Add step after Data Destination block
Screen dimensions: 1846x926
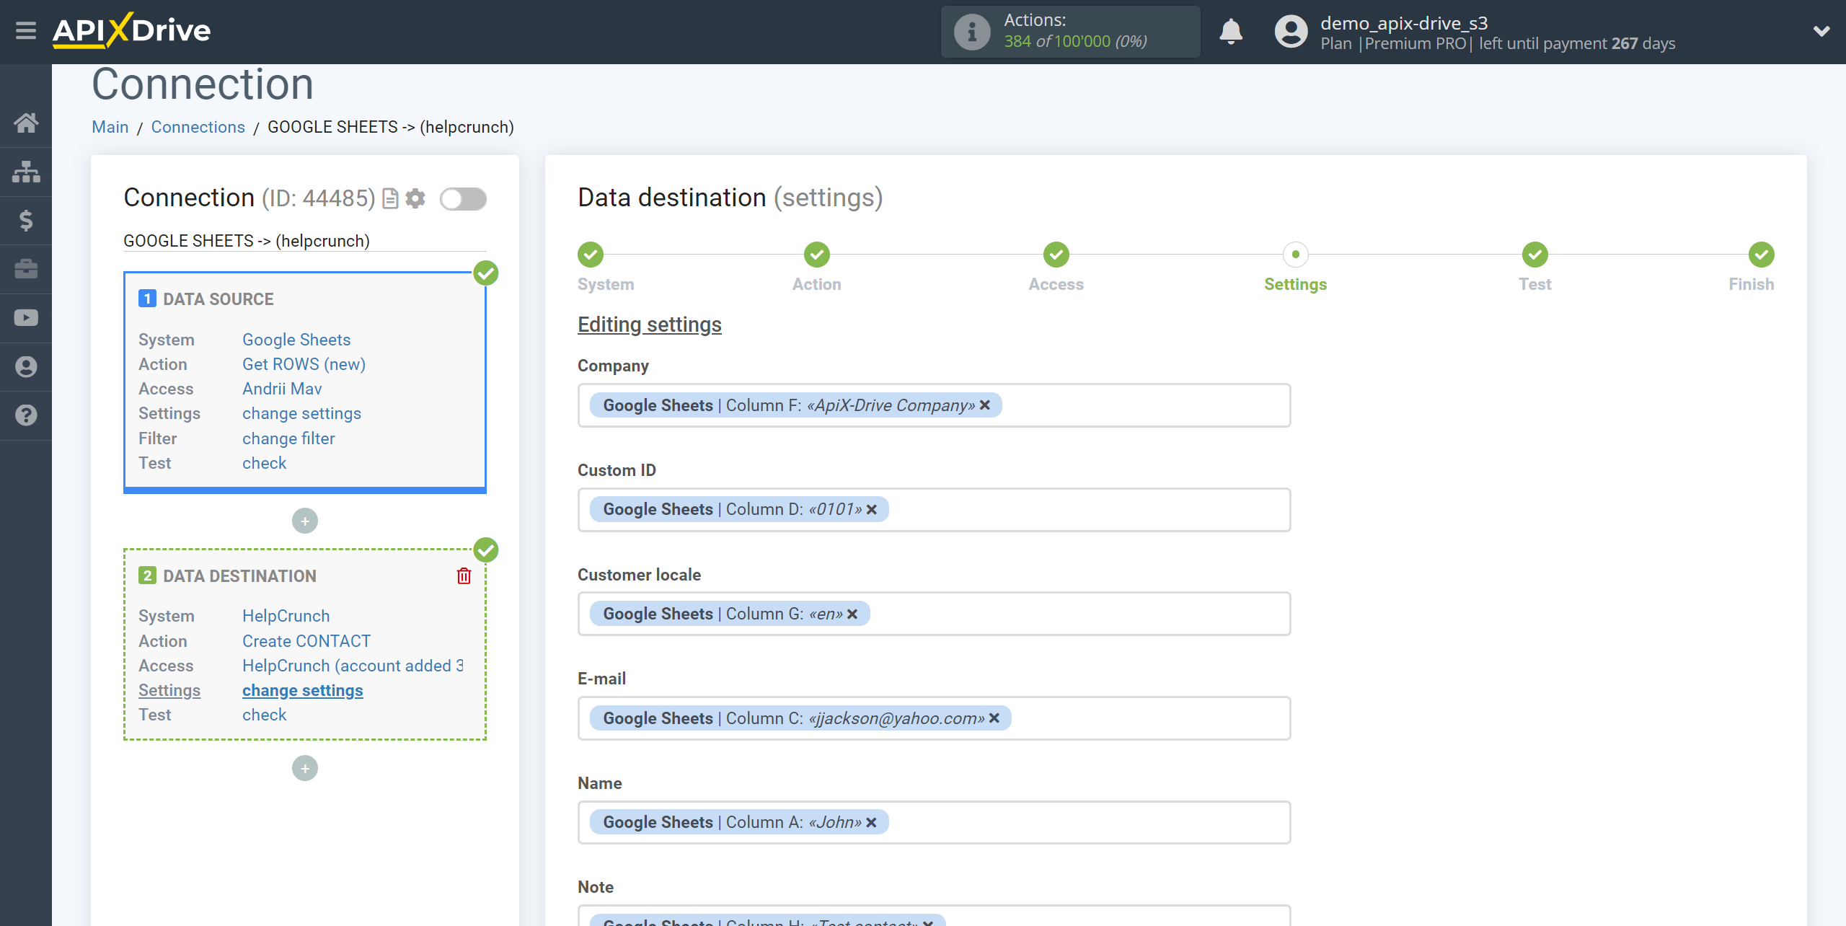305,768
